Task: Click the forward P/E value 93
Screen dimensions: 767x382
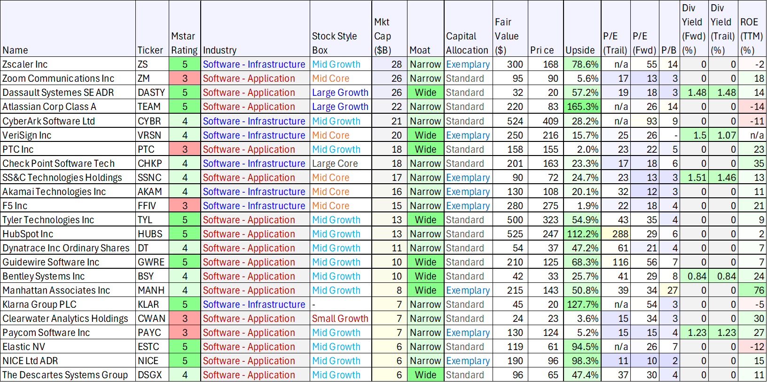Action: click(x=645, y=121)
